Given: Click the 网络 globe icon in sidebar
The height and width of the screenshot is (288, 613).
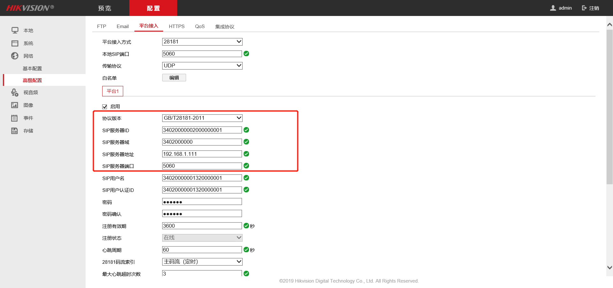Looking at the screenshot, I should 15,56.
